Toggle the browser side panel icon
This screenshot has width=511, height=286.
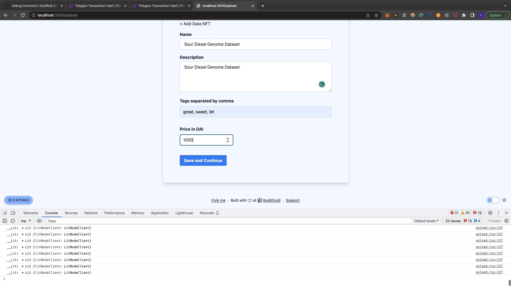click(472, 15)
